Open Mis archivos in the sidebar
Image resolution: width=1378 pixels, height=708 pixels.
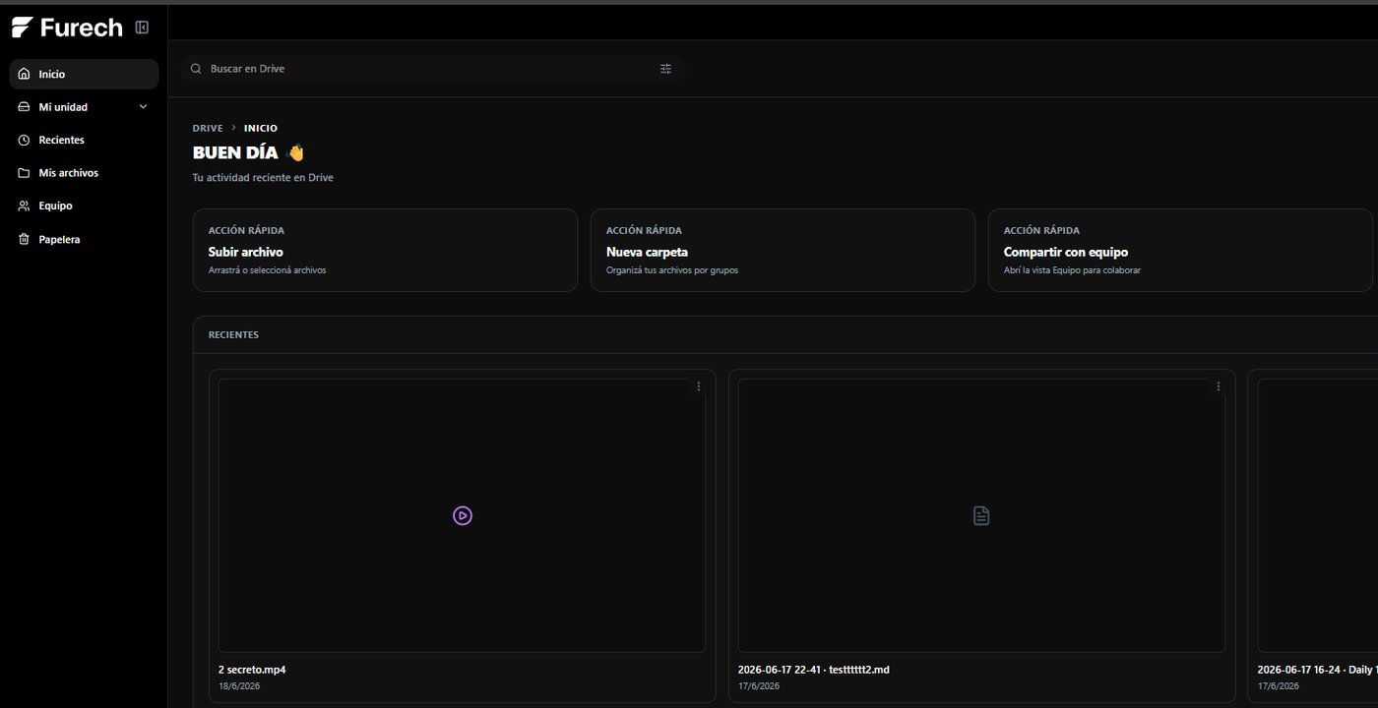84,173
